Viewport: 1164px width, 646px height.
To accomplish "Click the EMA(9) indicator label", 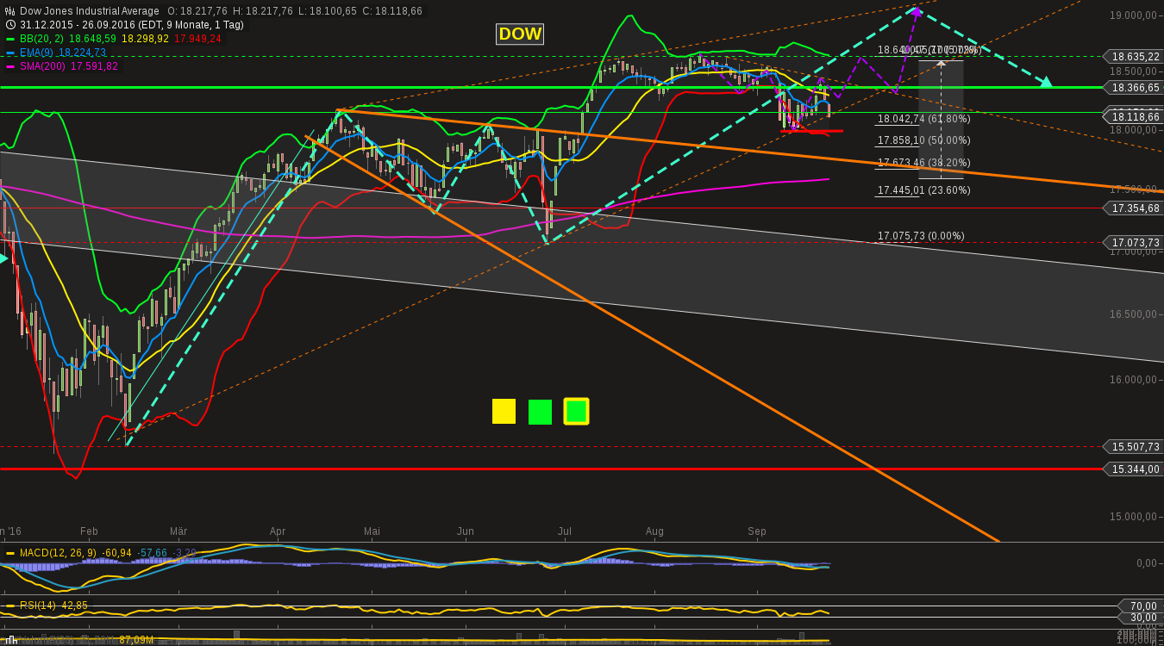I will click(x=36, y=53).
